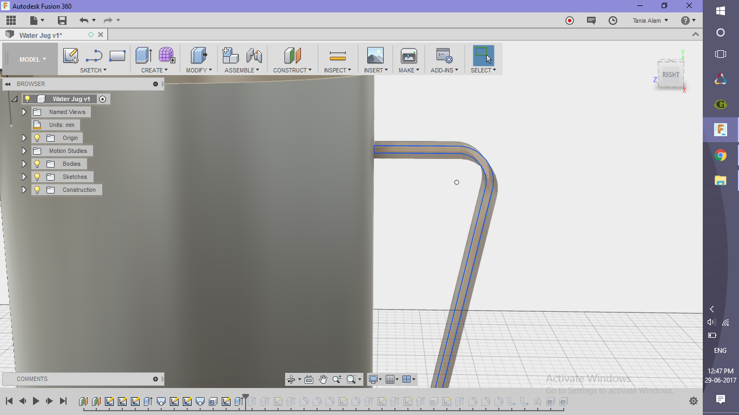Expand the Sketches folder
739x415 pixels.
[x=24, y=177]
